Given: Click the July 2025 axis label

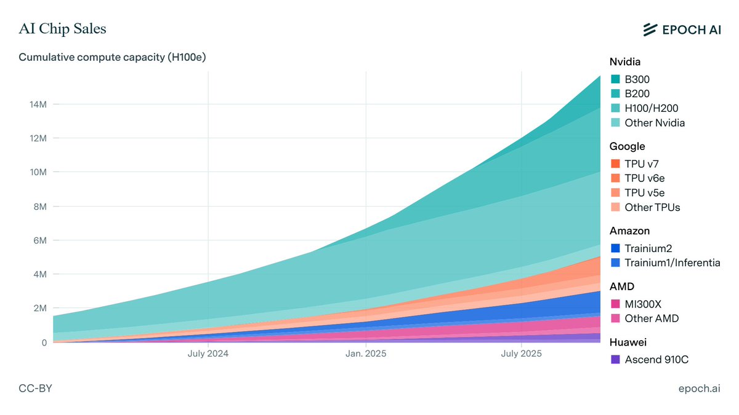Looking at the screenshot, I should (x=522, y=353).
